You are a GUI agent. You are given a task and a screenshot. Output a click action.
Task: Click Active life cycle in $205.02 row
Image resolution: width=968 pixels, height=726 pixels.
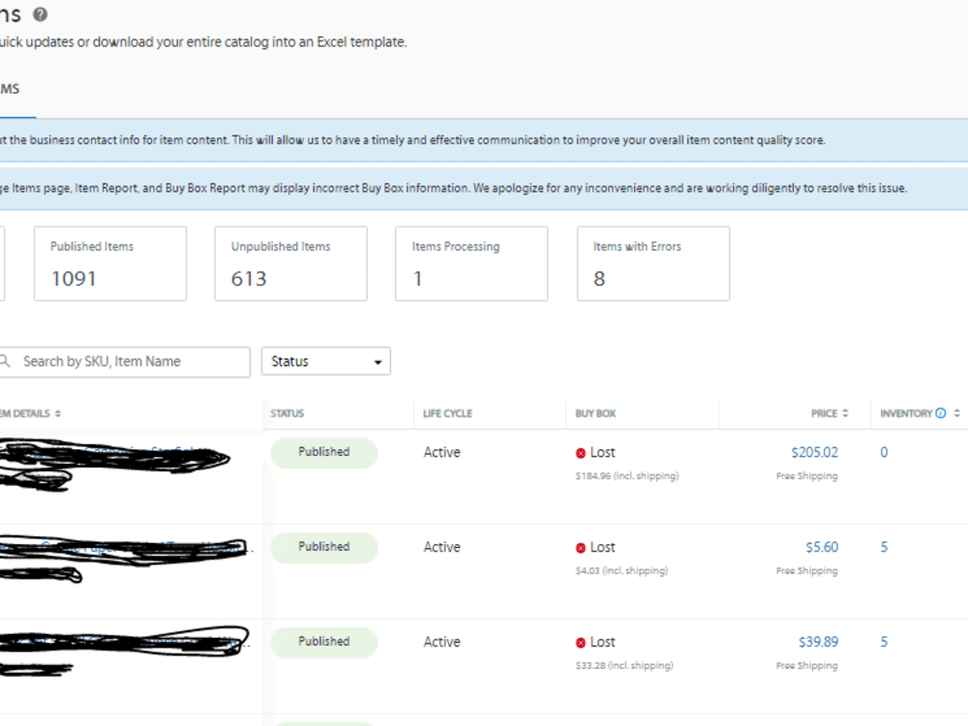point(442,452)
